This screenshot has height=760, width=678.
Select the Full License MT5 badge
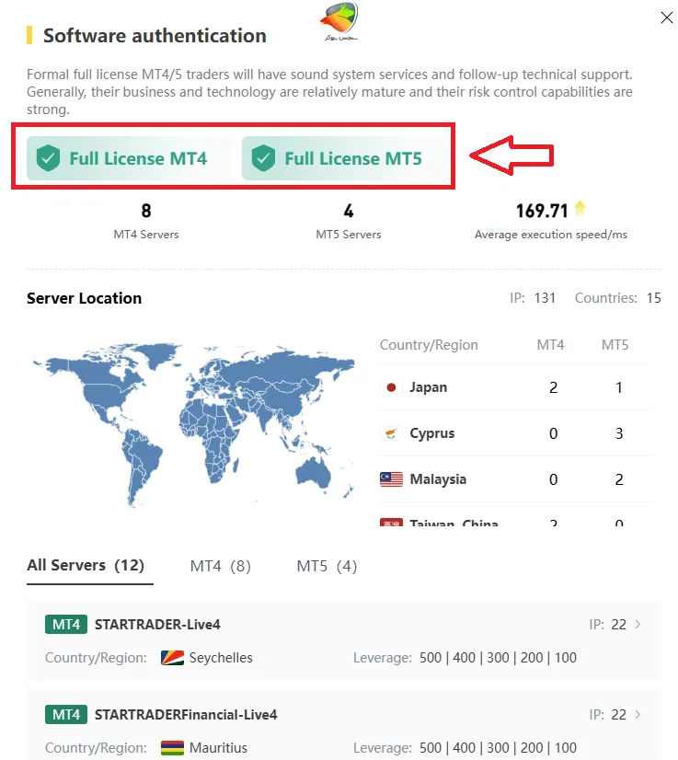coord(347,156)
